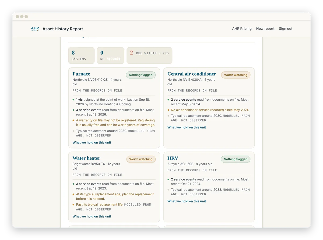Click the Furnace Nothing flagged badge
Viewport: 323px width, 240px height.
(x=141, y=75)
